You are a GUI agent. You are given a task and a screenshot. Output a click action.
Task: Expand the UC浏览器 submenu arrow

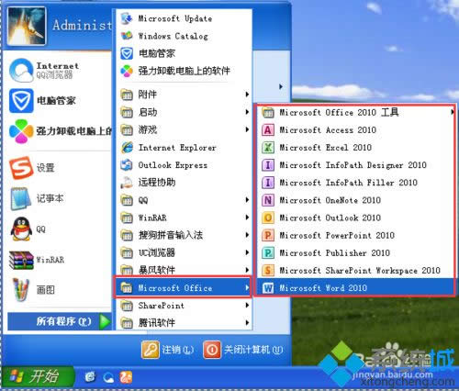point(247,252)
